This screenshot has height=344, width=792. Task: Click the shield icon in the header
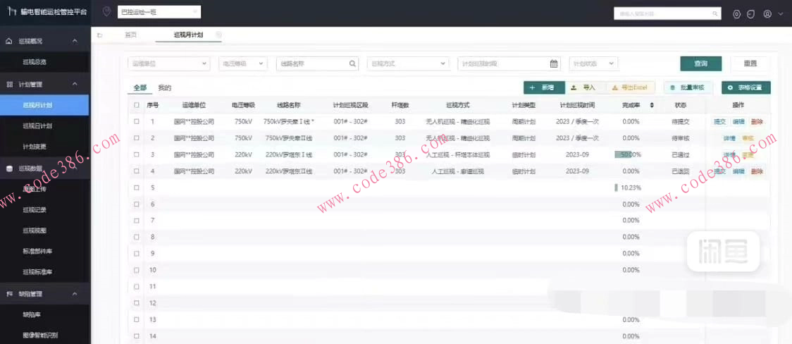click(x=751, y=14)
